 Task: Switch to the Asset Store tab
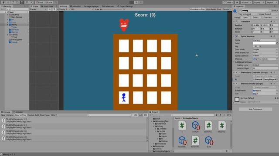[x=48, y=6]
